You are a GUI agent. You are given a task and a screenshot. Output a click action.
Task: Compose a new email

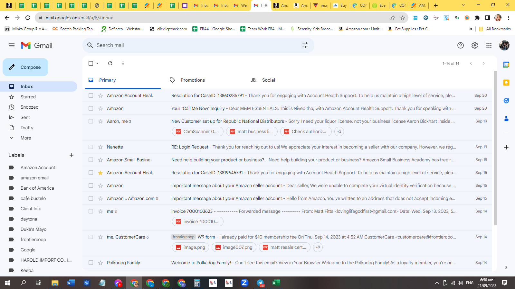coord(25,67)
